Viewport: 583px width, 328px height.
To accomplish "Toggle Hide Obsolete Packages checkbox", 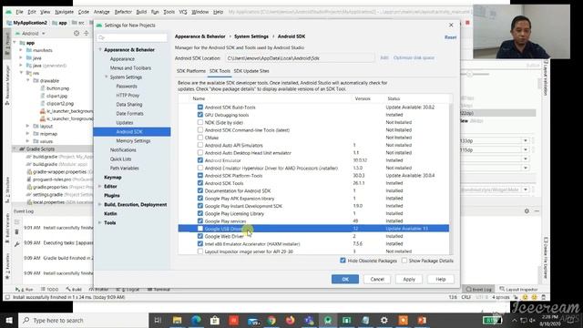I will tap(343, 261).
